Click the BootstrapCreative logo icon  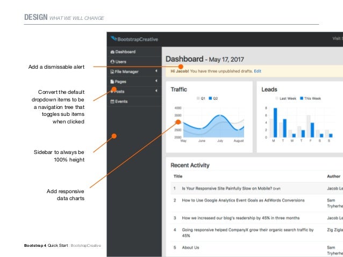[x=113, y=39]
